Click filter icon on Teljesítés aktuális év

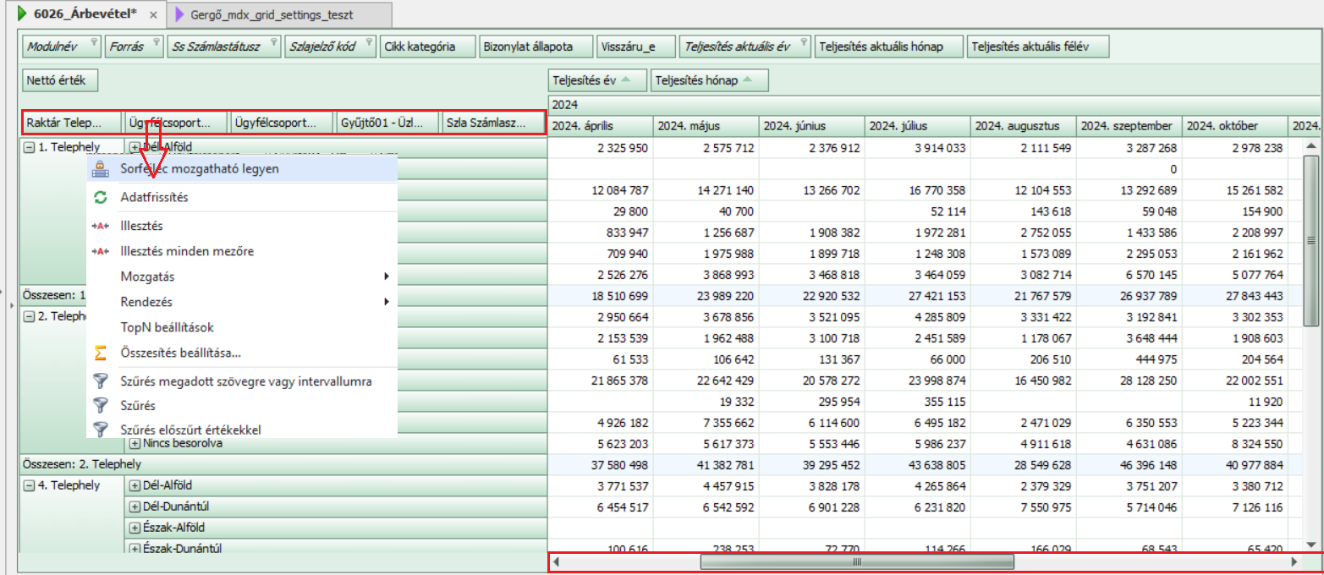[804, 41]
